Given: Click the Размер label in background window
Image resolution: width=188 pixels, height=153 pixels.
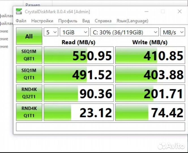Looking at the screenshot, I should [x=33, y=5].
